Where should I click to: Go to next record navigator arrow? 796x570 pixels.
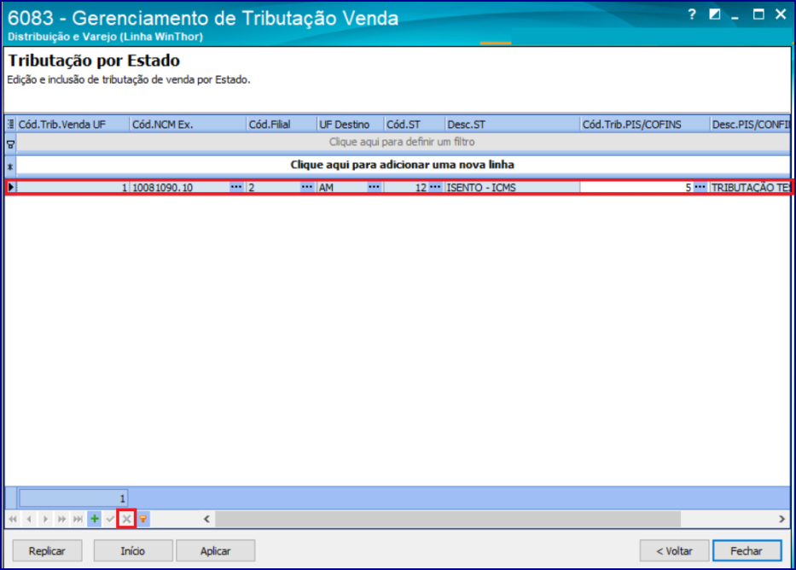(x=45, y=519)
